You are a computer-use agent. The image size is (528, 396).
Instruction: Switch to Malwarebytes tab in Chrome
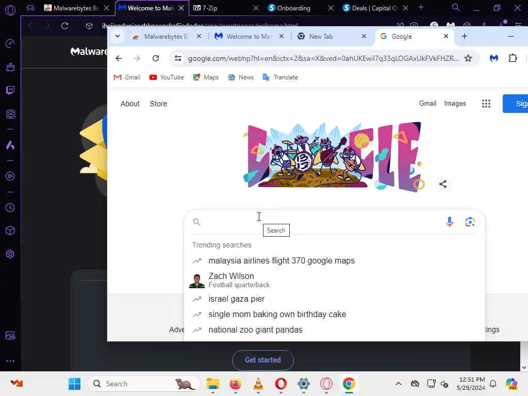click(x=167, y=37)
